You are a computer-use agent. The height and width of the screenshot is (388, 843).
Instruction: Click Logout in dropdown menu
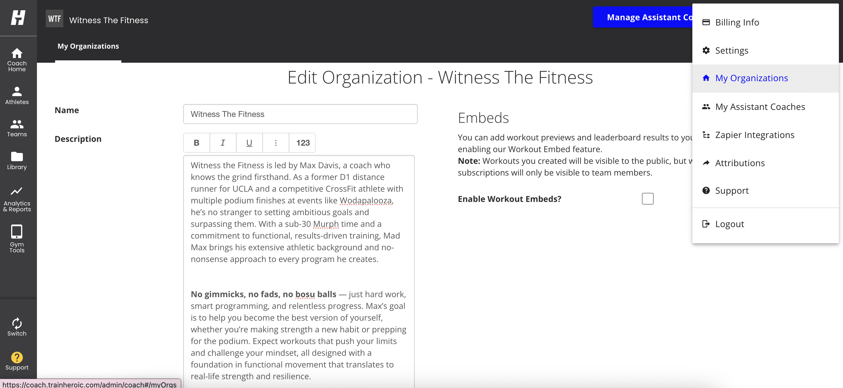click(729, 224)
